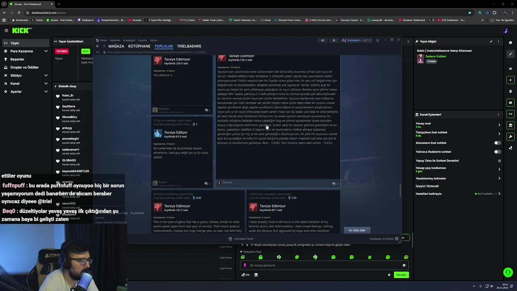Image resolution: width=517 pixels, height=291 pixels.
Task: Go back in the Steam window
Action: click(x=97, y=46)
